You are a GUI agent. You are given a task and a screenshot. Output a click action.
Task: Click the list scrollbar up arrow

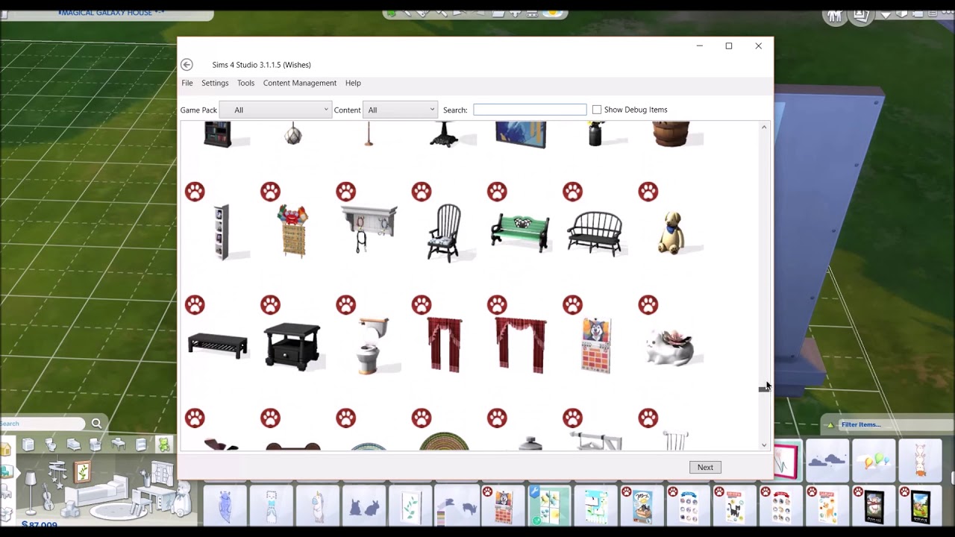pyautogui.click(x=764, y=128)
